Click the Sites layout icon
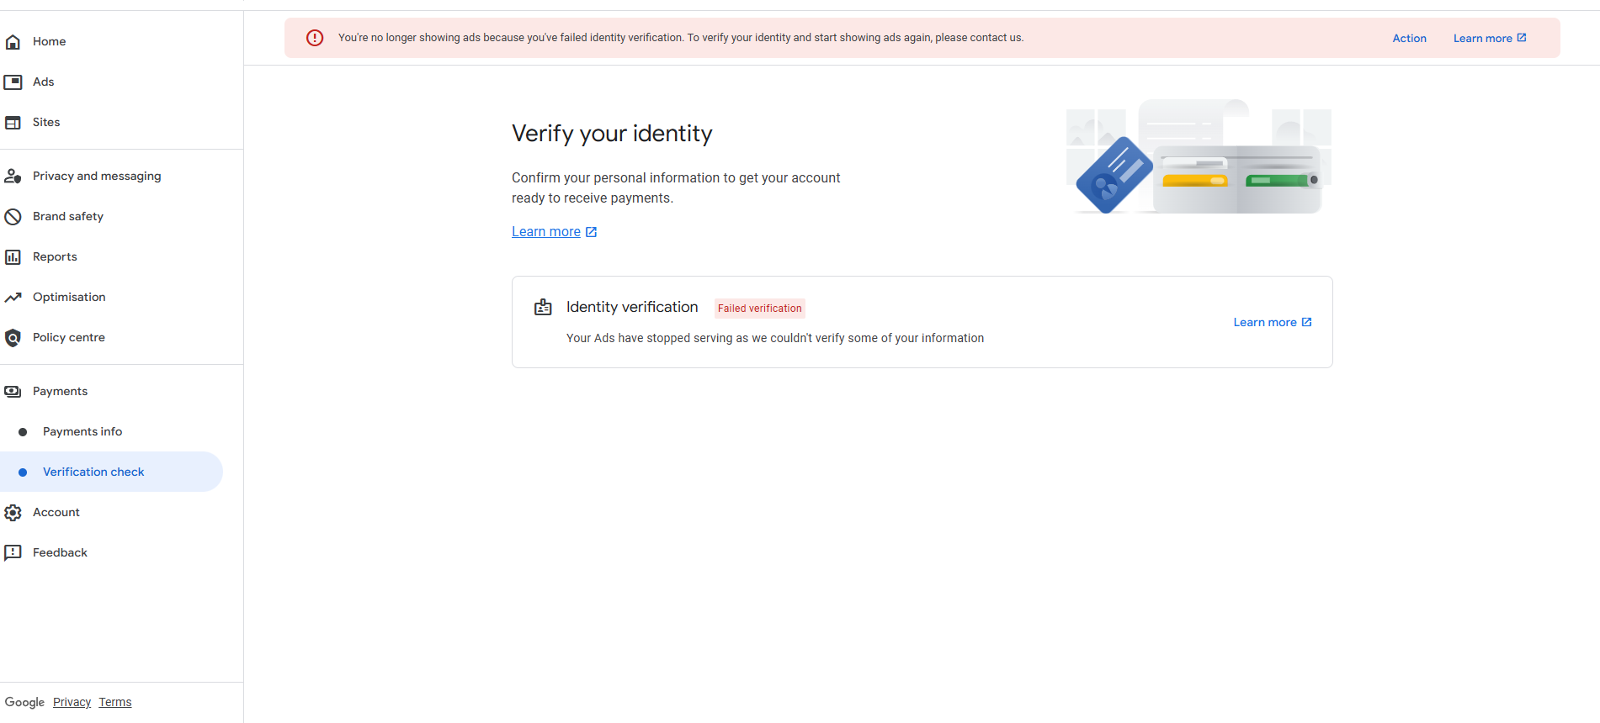 (13, 122)
